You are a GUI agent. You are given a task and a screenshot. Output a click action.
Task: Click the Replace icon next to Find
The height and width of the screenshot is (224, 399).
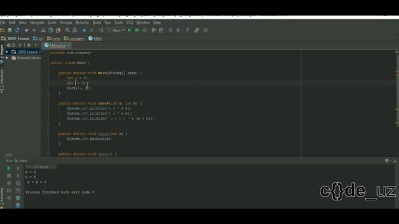click(75, 30)
